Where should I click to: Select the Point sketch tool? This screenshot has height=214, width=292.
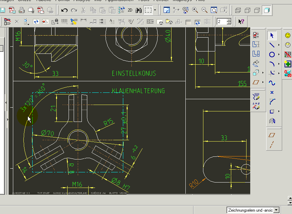click(x=272, y=92)
